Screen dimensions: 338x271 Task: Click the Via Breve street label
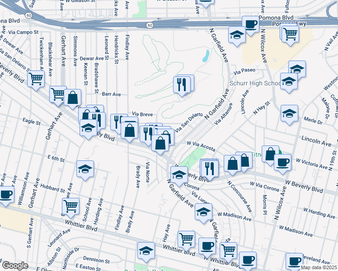[x=142, y=114]
